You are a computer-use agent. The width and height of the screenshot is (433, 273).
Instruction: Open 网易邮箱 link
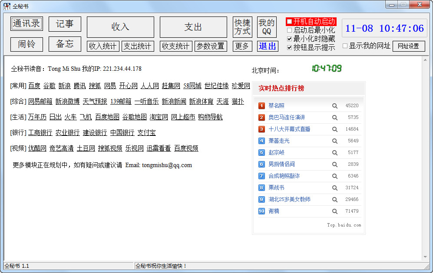(40, 102)
